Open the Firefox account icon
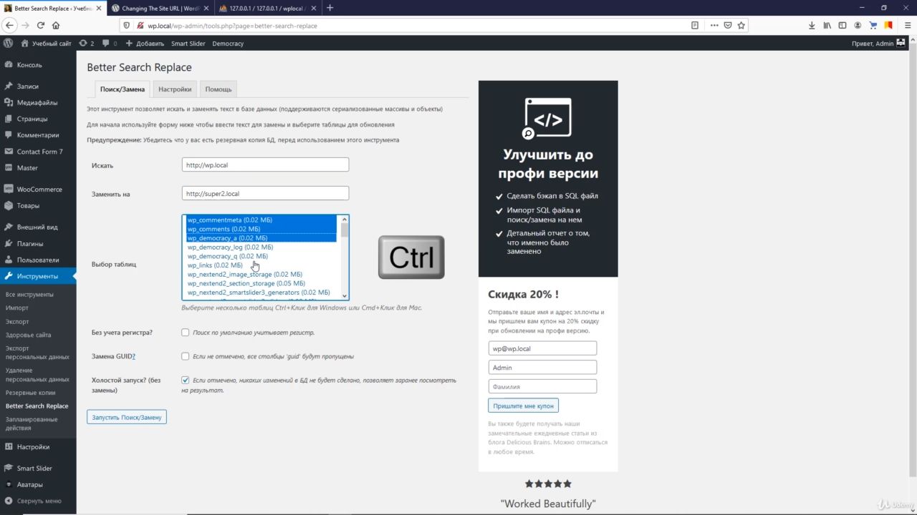 pyautogui.click(x=858, y=25)
